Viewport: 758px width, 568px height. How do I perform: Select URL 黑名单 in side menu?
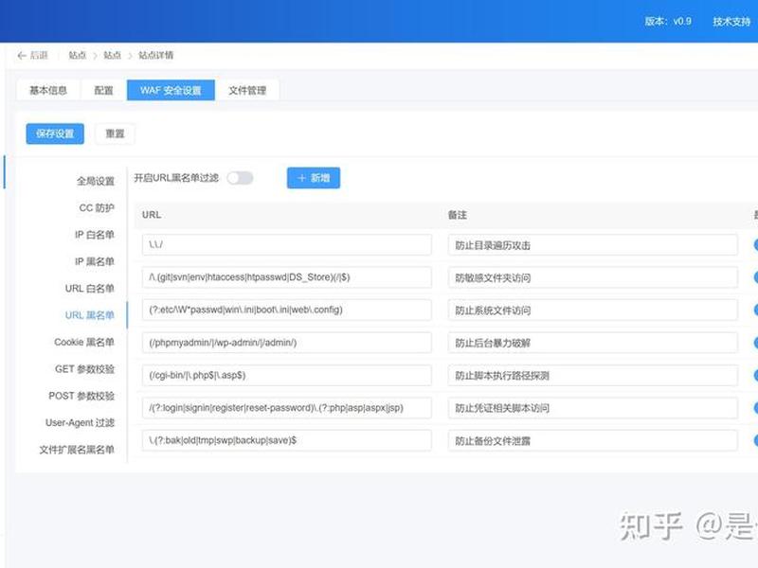89,315
